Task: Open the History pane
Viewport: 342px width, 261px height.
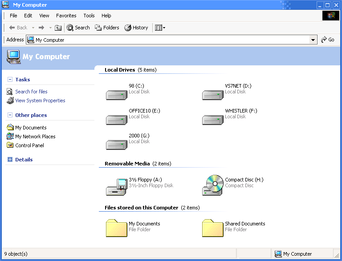Action: (136, 28)
